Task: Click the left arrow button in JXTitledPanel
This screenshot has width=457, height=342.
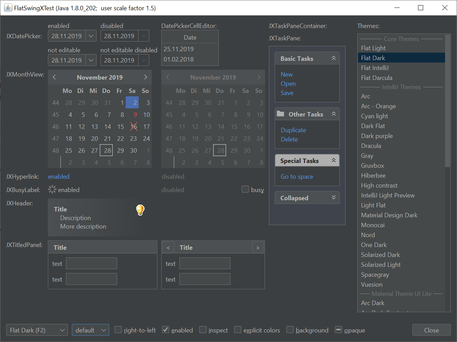Action: [x=168, y=248]
